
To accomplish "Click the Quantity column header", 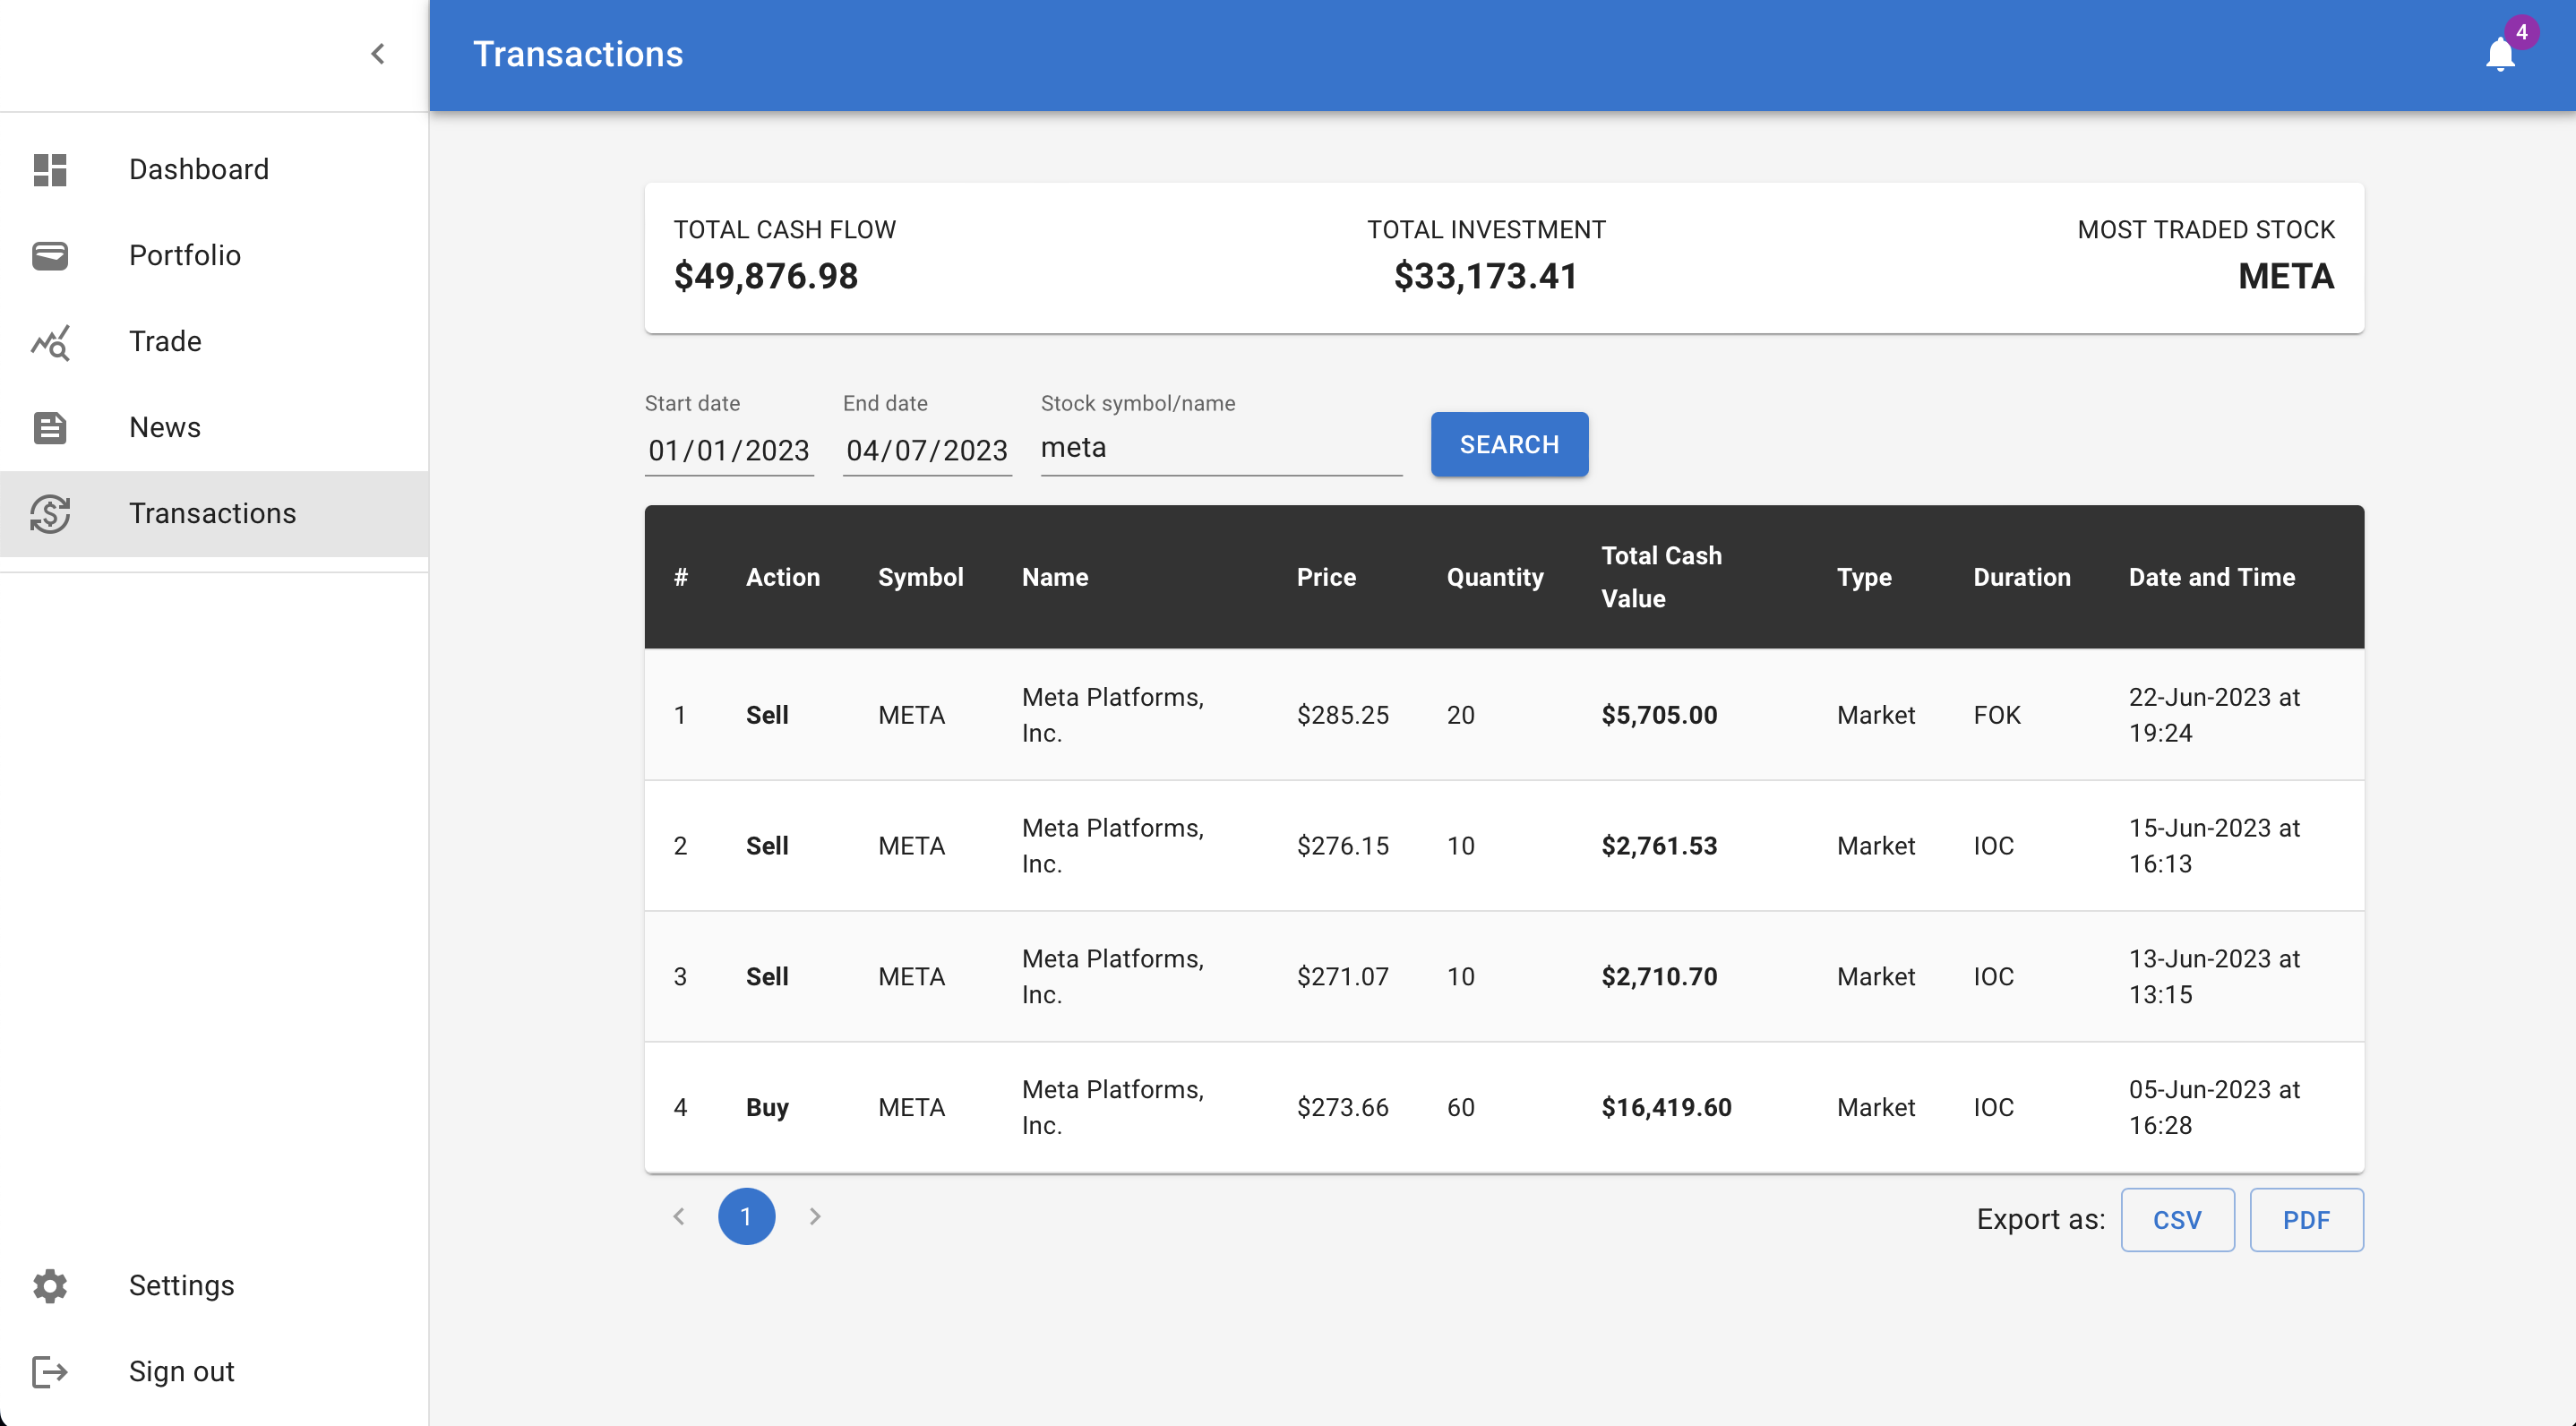I will pos(1495,577).
